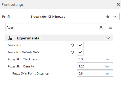The width and height of the screenshot is (121, 99).
Task: Click the 'Profile' label text
Action: click(7, 17)
